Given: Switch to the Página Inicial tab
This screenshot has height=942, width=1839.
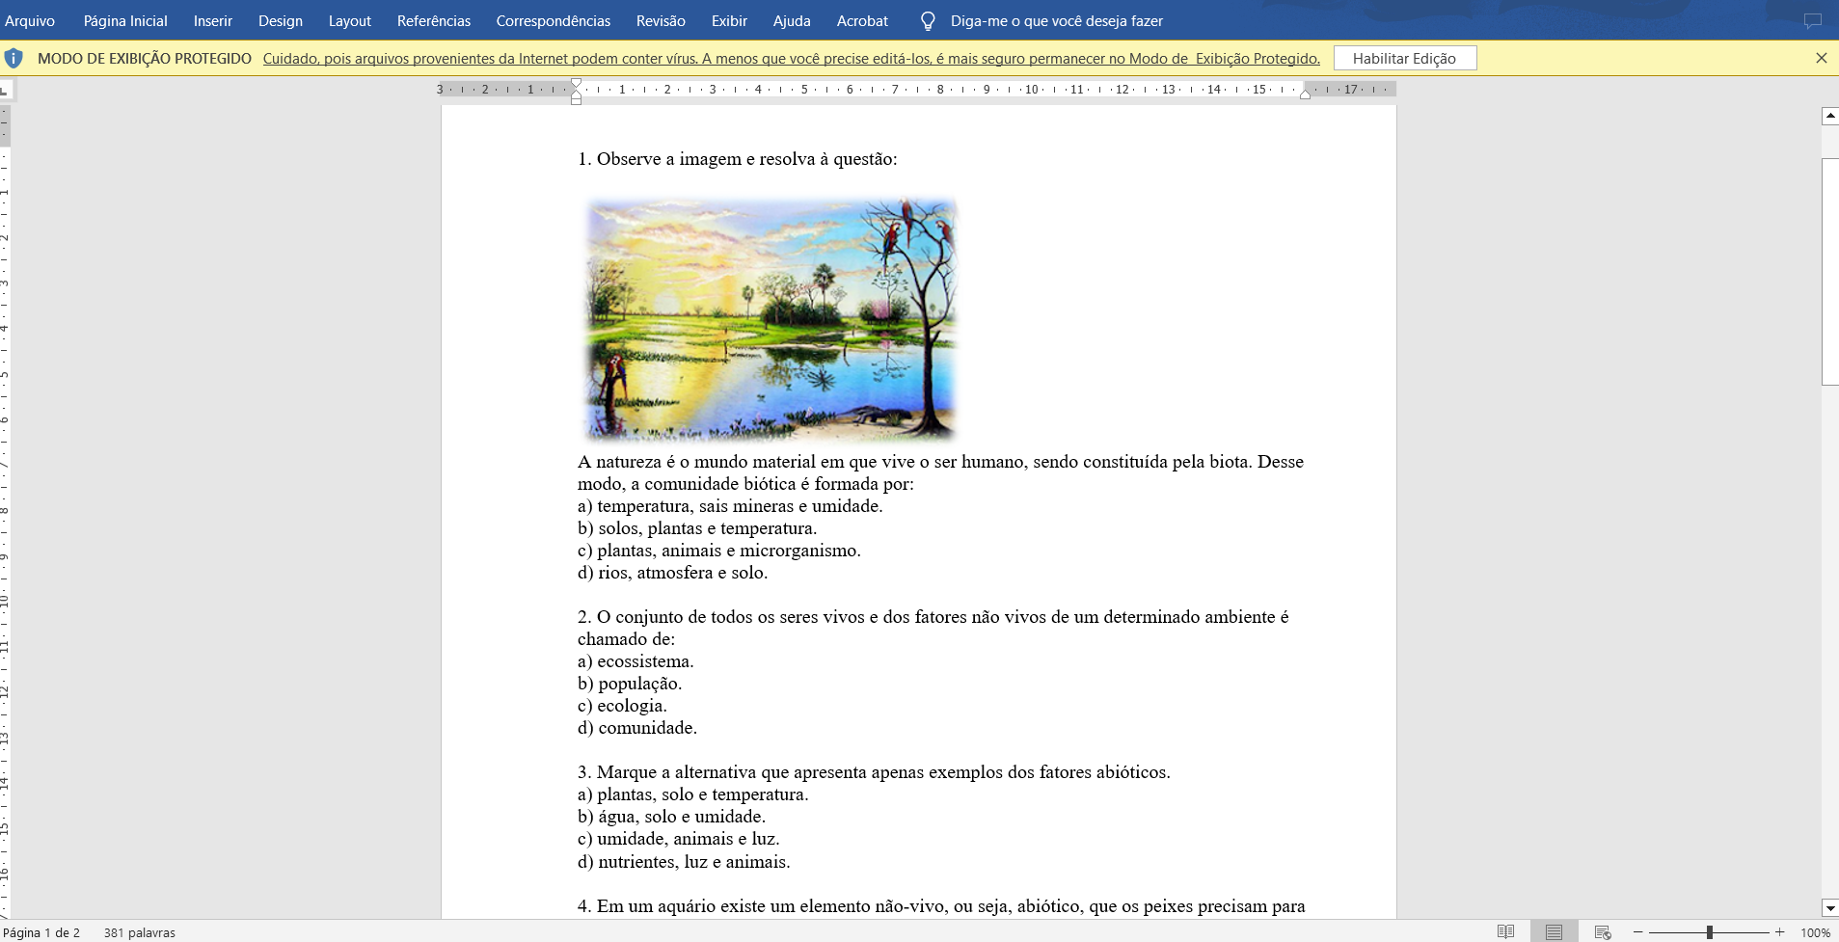Looking at the screenshot, I should [125, 20].
